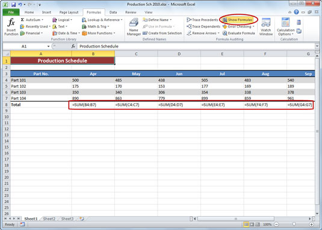Switch to the Data tab
Screen dimensions: 322x230
click(x=113, y=12)
